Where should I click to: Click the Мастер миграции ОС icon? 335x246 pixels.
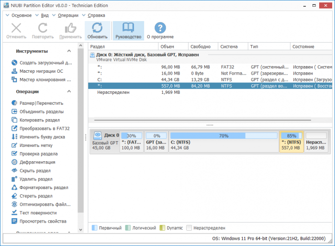click(x=14, y=71)
